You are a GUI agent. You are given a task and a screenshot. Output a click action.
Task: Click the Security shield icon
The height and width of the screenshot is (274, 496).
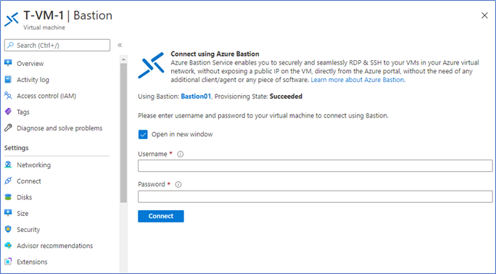point(8,229)
